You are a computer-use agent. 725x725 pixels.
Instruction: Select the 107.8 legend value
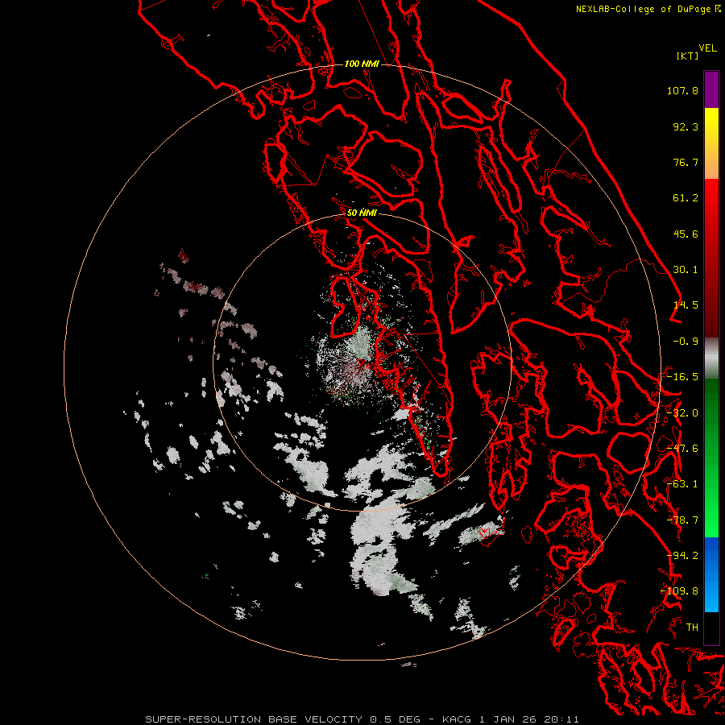[x=682, y=90]
